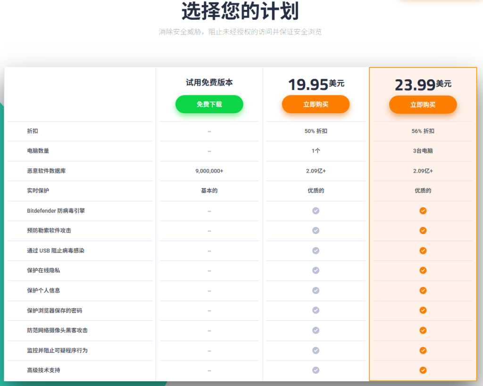The height and width of the screenshot is (386, 483).
Task: Click the orange checkmark for Bitdefender 防病毒引擎
Action: click(423, 210)
